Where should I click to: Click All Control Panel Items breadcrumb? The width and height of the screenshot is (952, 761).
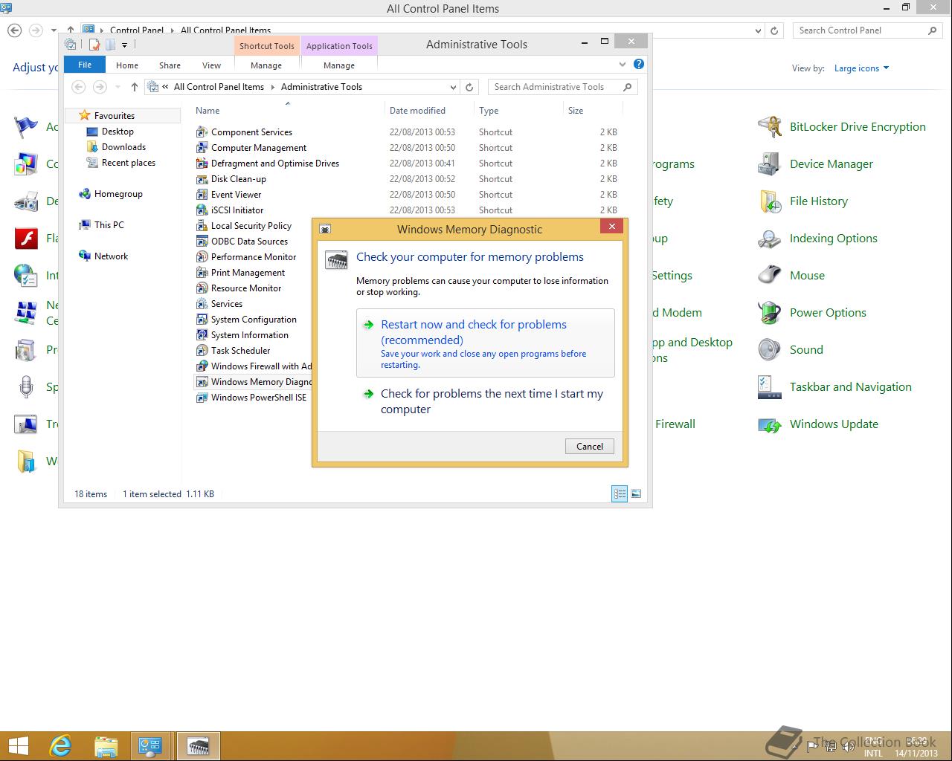(x=219, y=87)
